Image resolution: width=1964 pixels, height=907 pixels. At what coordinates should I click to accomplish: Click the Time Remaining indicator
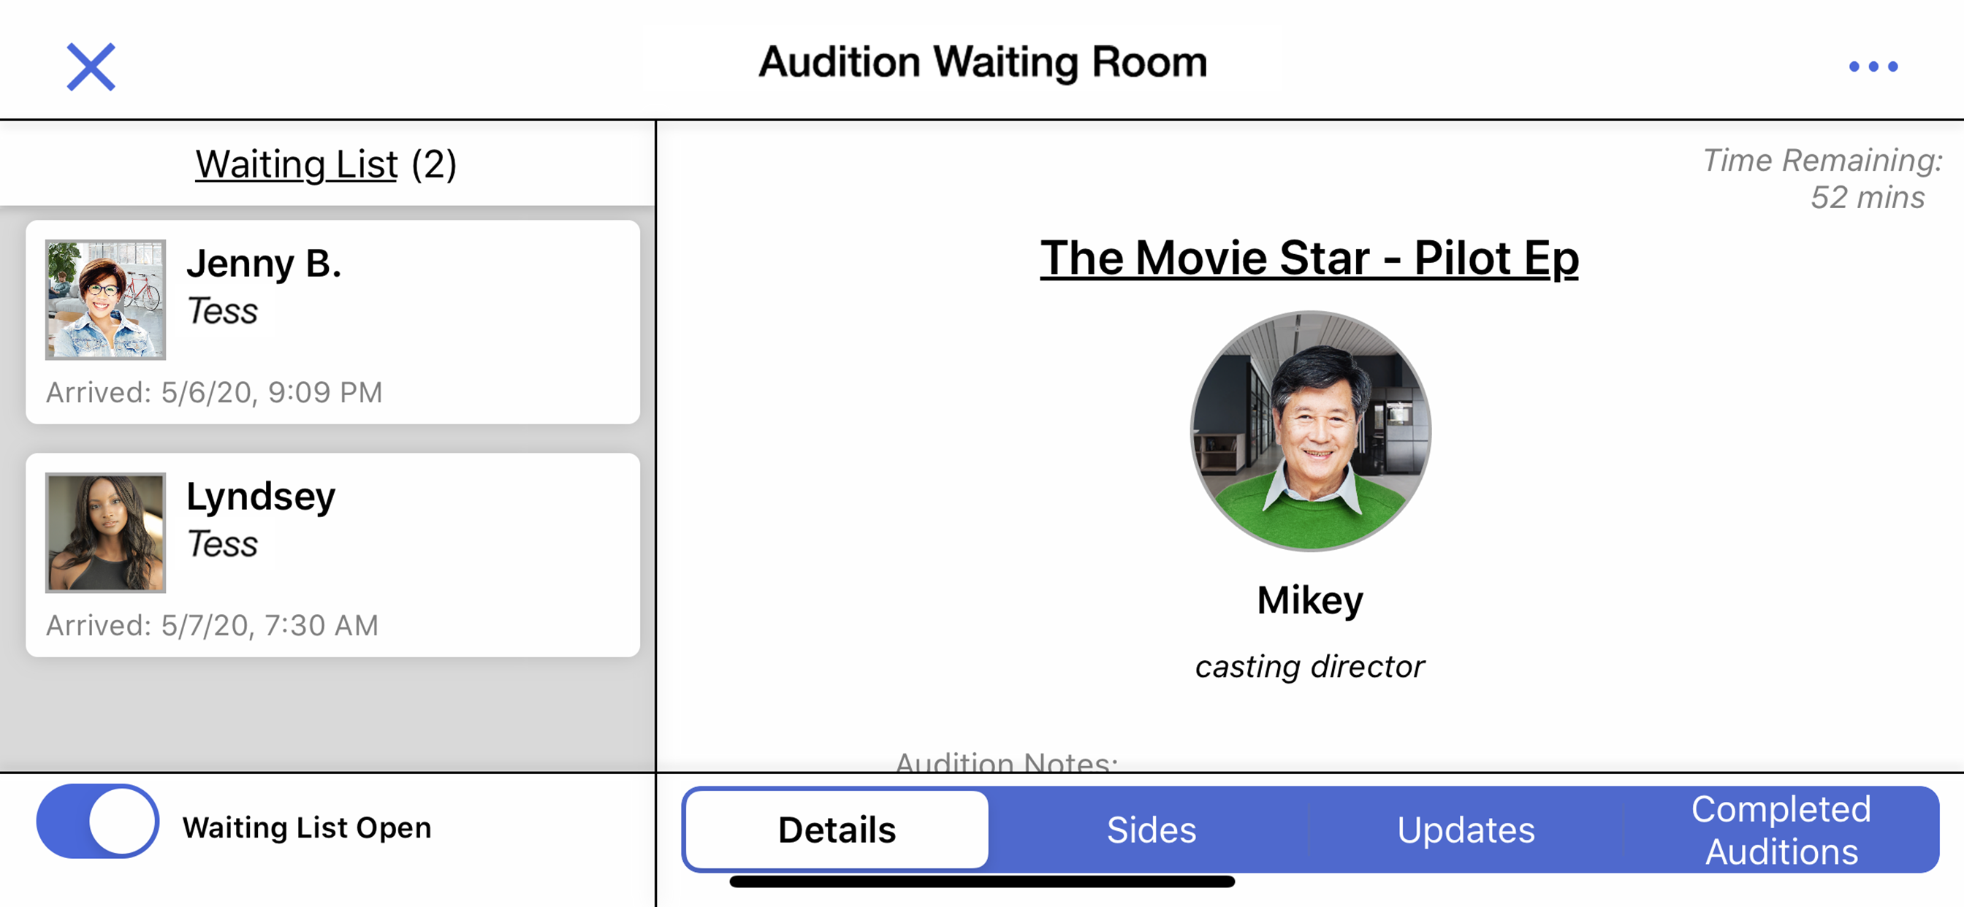[1822, 178]
